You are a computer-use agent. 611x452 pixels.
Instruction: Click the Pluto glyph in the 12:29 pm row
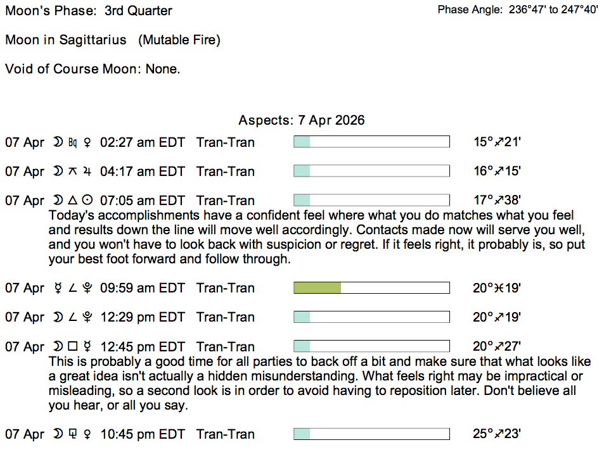pyautogui.click(x=87, y=318)
